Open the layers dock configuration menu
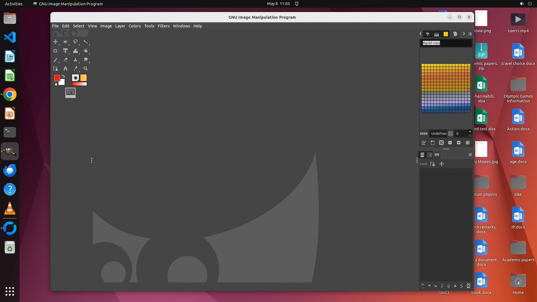This screenshot has width=537, height=302. pyautogui.click(x=470, y=155)
